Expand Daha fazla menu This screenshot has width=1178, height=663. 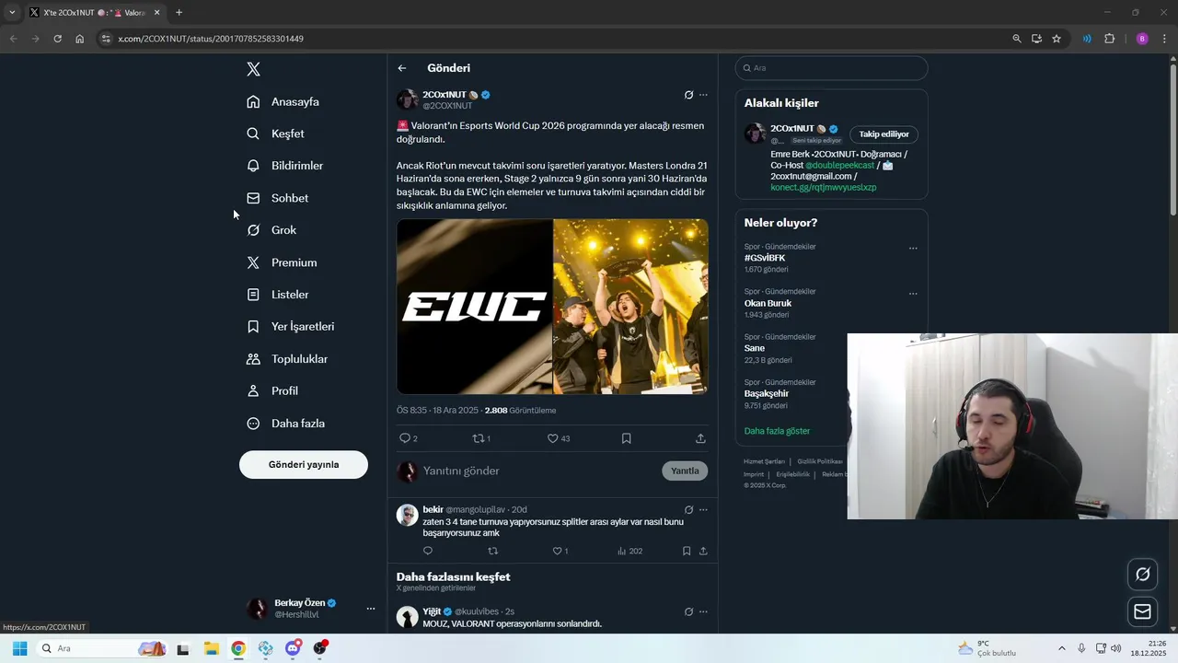(285, 424)
